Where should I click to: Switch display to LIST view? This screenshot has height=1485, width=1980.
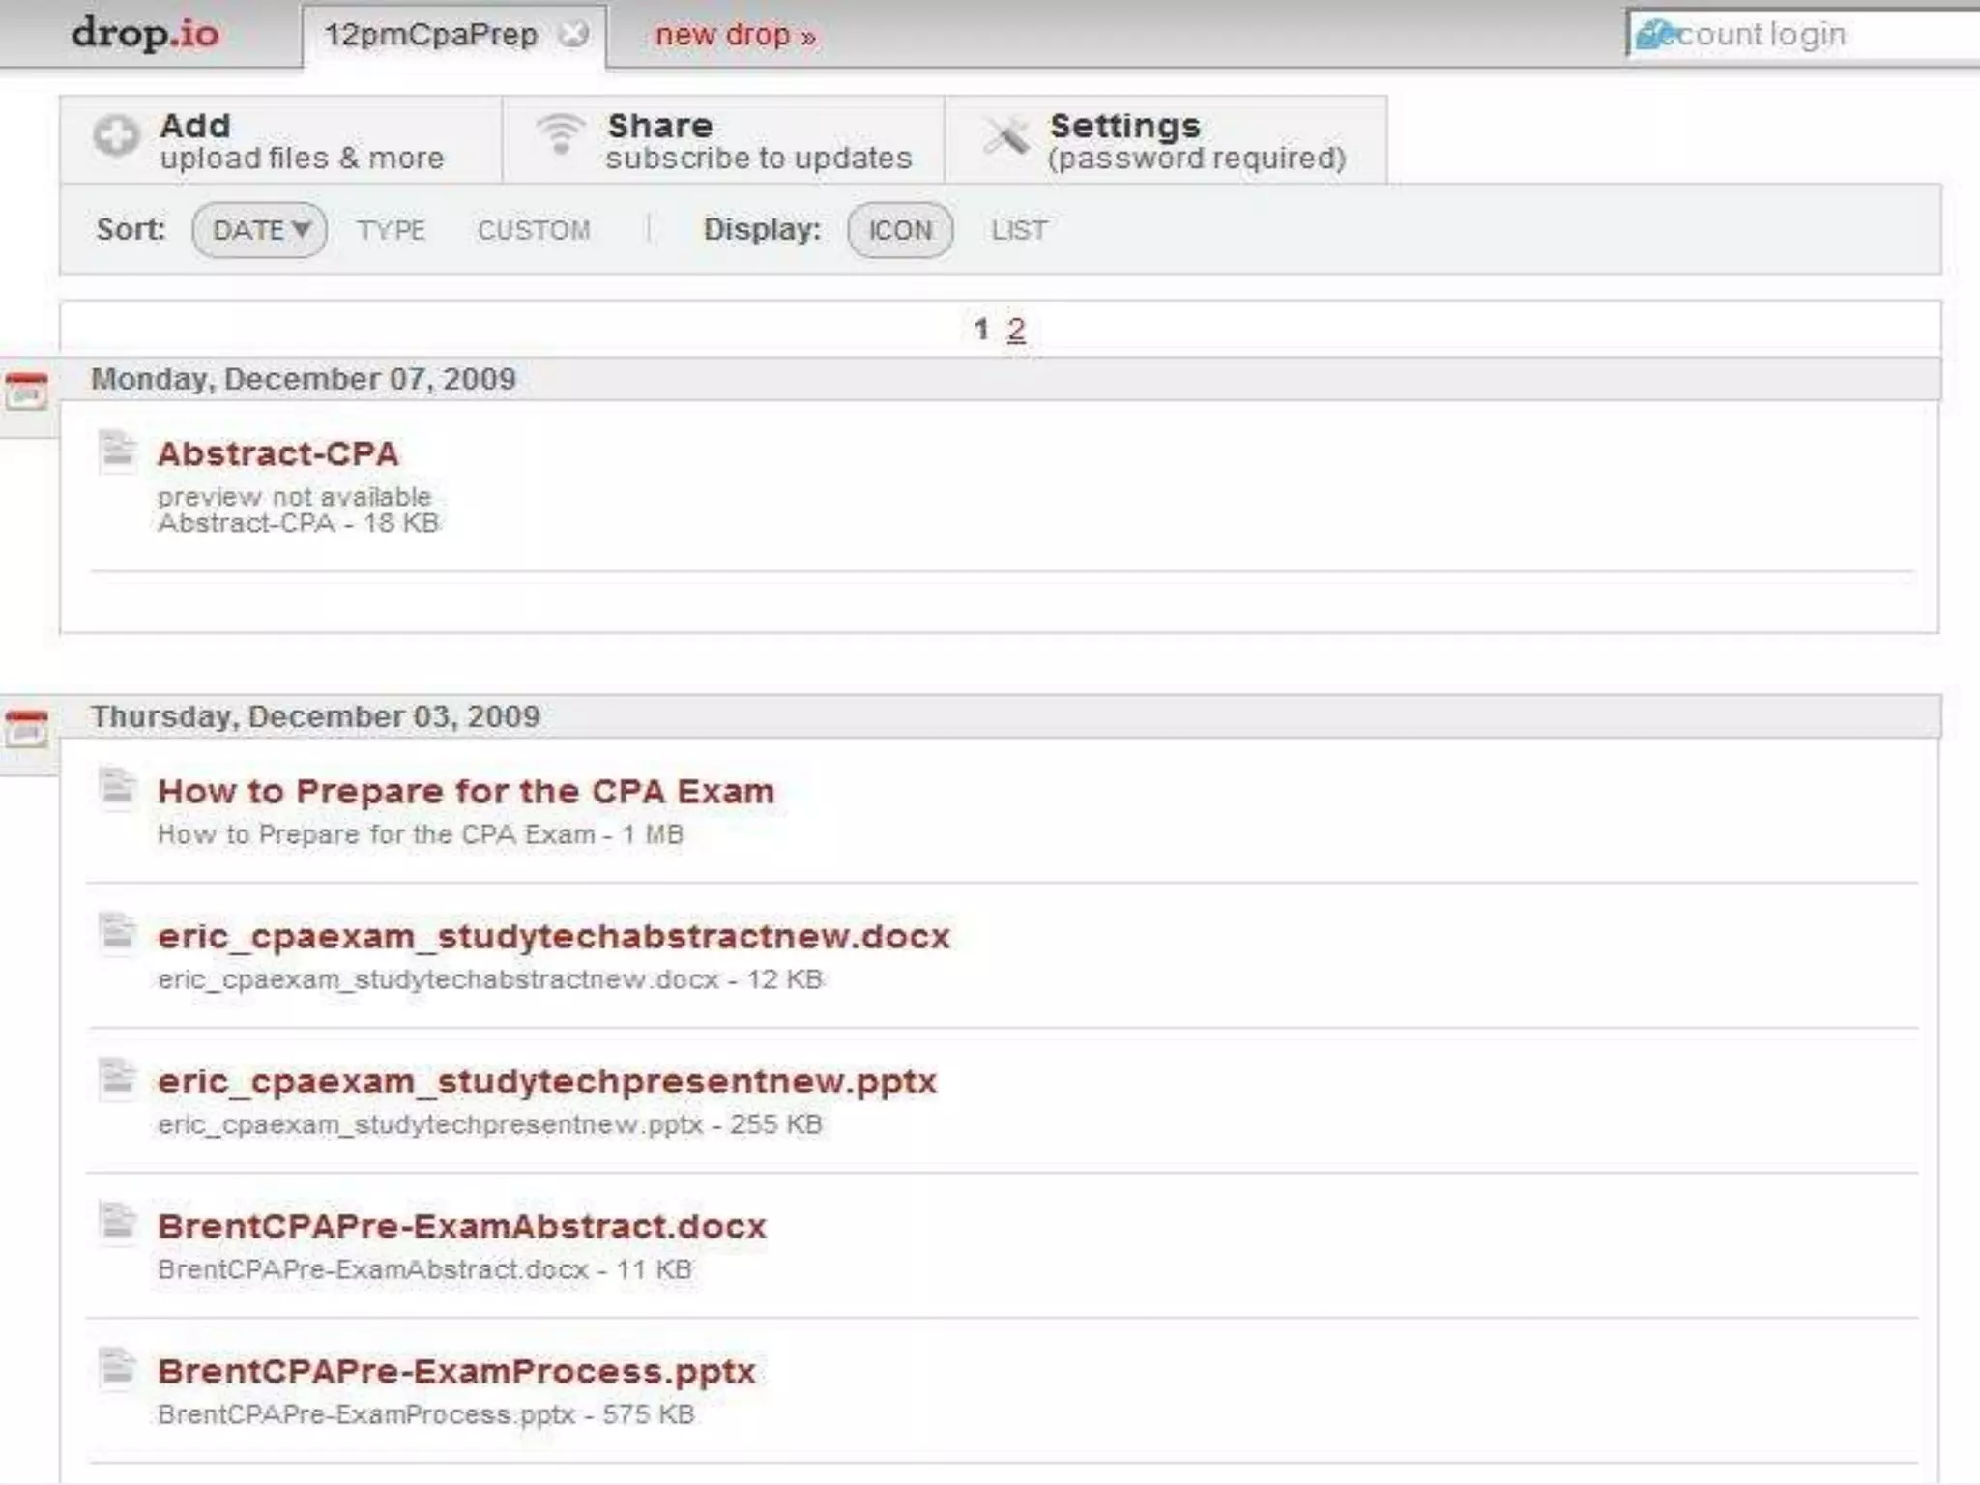[x=1018, y=230]
